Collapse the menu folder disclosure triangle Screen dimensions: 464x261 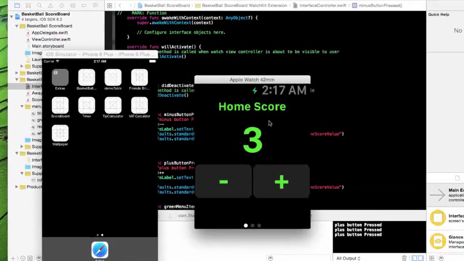(x=22, y=107)
